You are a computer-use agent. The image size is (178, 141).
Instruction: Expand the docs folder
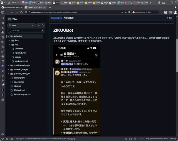9,41
